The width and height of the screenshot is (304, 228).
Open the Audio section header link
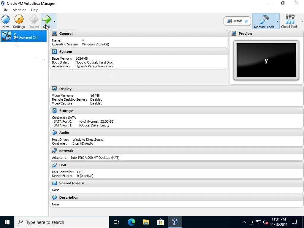coord(64,133)
